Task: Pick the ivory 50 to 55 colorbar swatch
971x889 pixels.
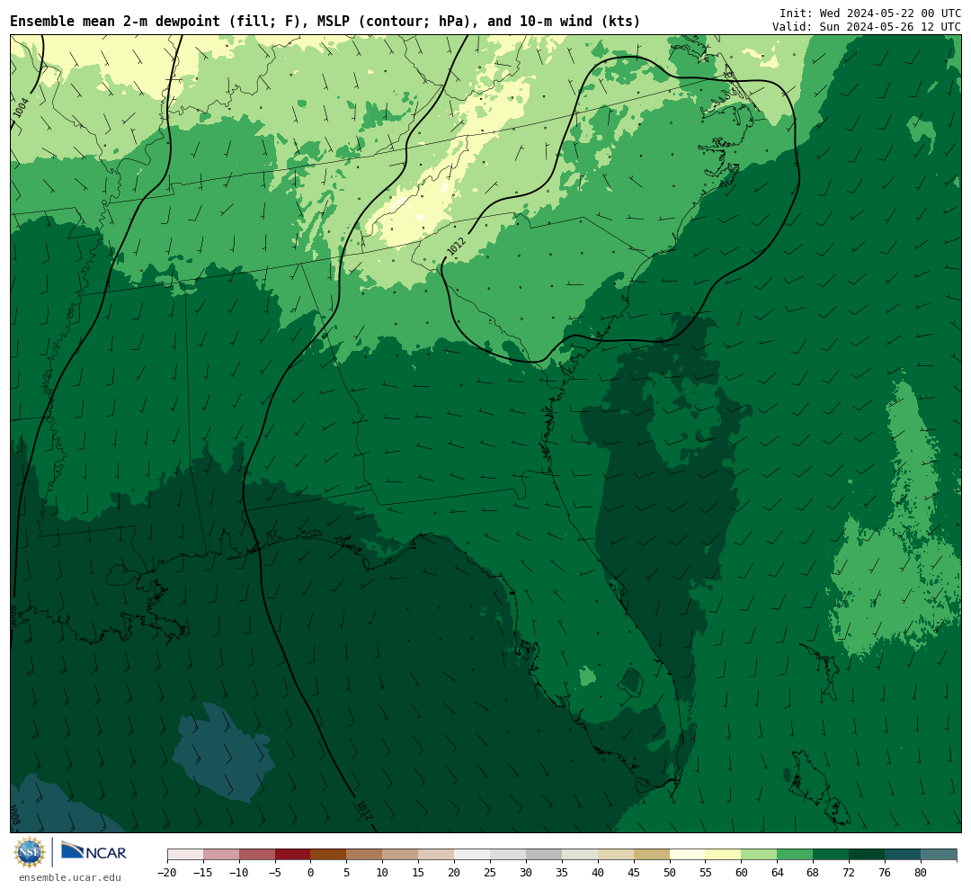Action: pyautogui.click(x=688, y=855)
